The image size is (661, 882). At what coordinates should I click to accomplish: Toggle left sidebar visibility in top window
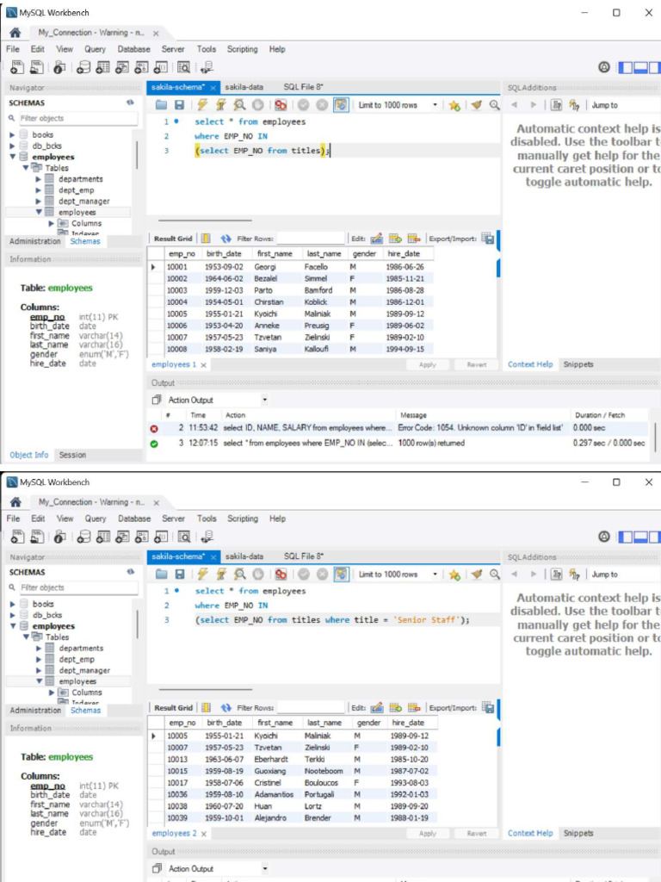click(625, 67)
